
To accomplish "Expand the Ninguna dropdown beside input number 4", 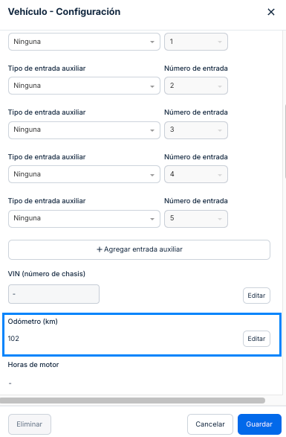I will click(84, 174).
